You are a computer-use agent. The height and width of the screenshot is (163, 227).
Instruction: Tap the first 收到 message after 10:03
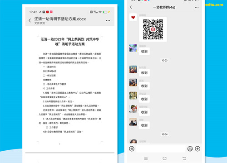click(144, 73)
